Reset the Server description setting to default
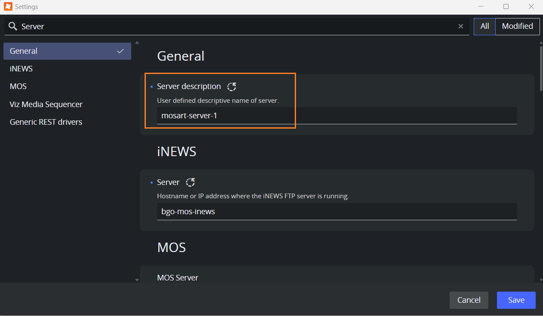The image size is (543, 317). [x=231, y=86]
